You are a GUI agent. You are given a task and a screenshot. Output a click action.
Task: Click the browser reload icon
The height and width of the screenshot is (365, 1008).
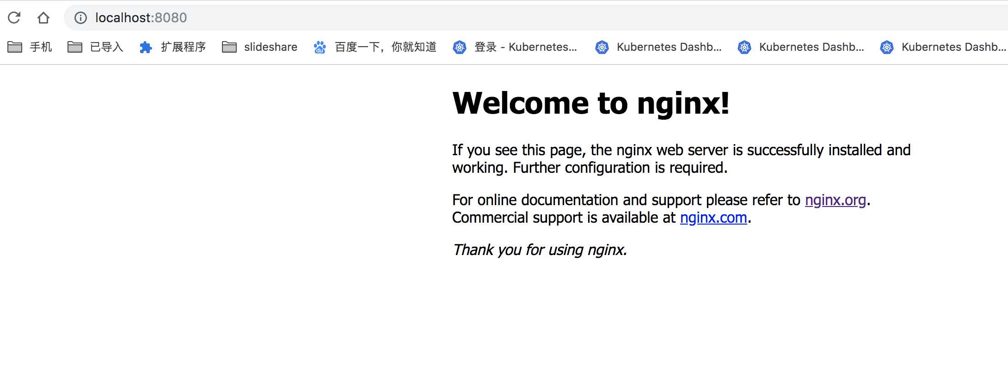14,18
